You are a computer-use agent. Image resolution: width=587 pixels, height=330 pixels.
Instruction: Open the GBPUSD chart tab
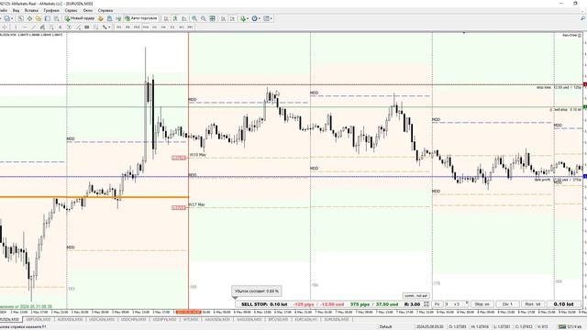click(x=39, y=320)
